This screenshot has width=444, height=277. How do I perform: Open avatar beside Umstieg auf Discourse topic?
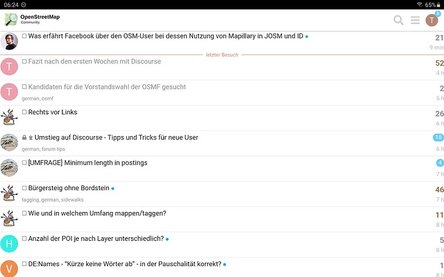[9, 143]
